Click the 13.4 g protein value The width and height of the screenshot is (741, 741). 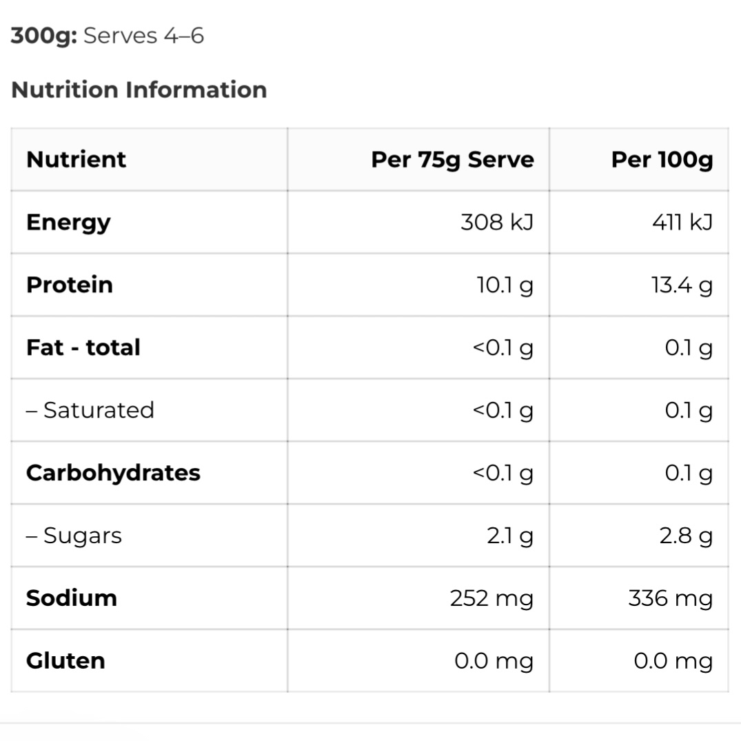[681, 285]
